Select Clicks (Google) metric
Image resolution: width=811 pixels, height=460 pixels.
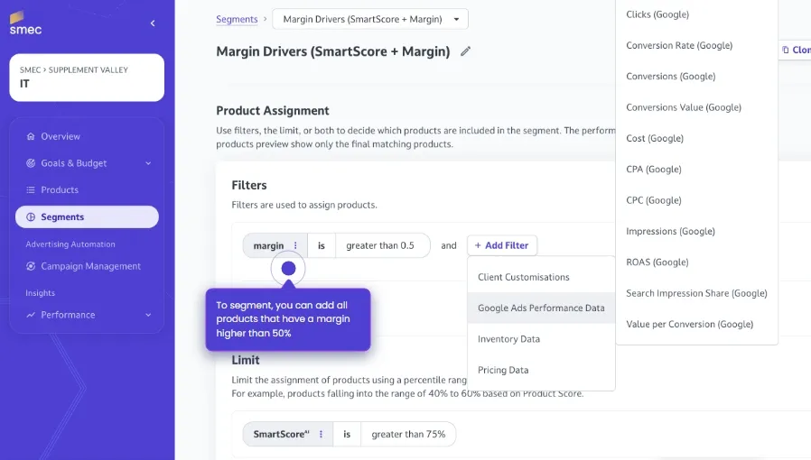pyautogui.click(x=696, y=14)
